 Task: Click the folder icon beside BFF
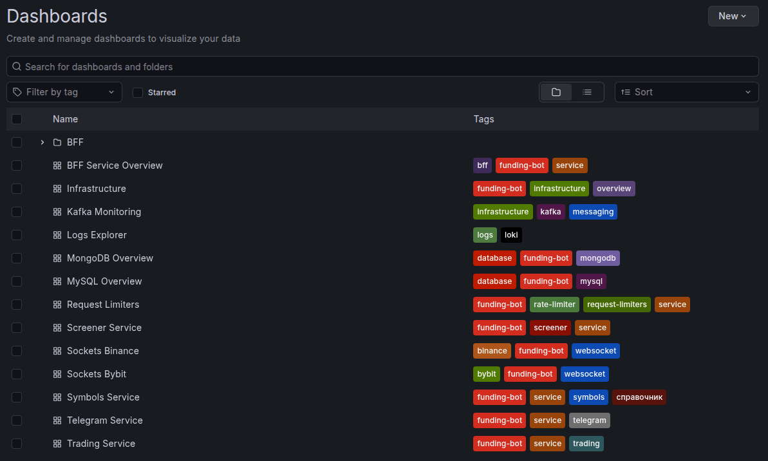(x=56, y=142)
